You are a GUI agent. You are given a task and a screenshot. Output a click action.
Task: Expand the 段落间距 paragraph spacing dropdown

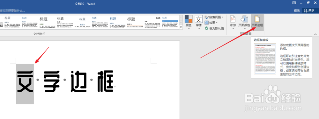214,17
